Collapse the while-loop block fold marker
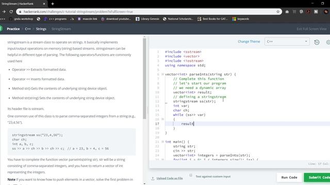The width and height of the screenshot is (330, 185). pyautogui.click(x=162, y=119)
